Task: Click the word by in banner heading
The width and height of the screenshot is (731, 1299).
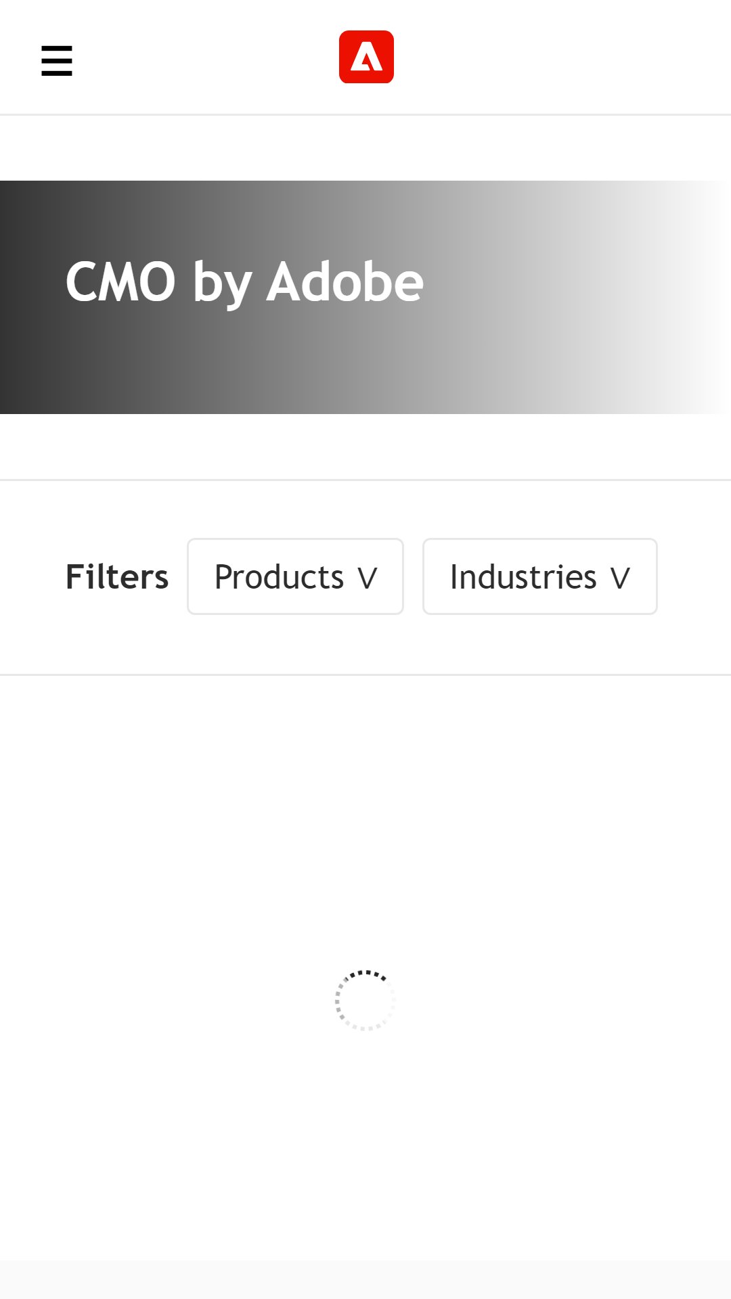Action: pyautogui.click(x=221, y=284)
